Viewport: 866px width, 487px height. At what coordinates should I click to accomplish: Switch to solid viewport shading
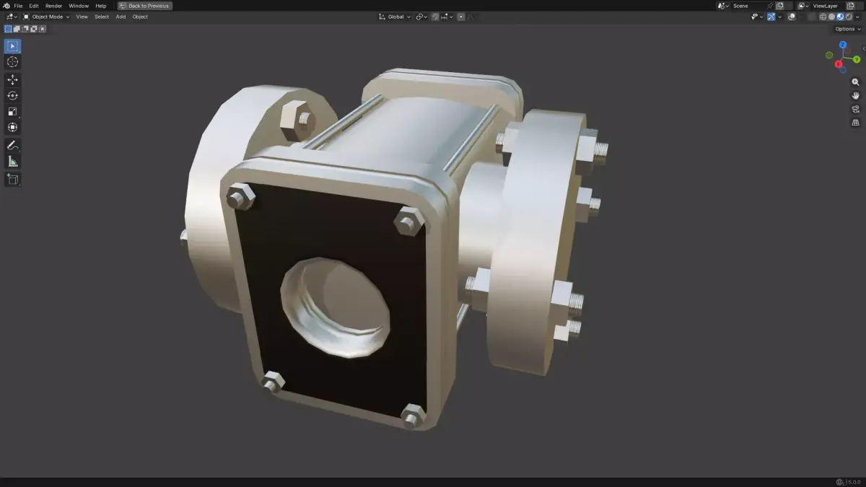click(832, 17)
